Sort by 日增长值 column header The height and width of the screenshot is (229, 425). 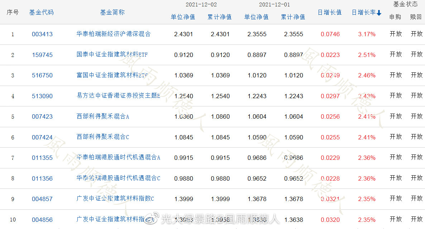(329, 13)
